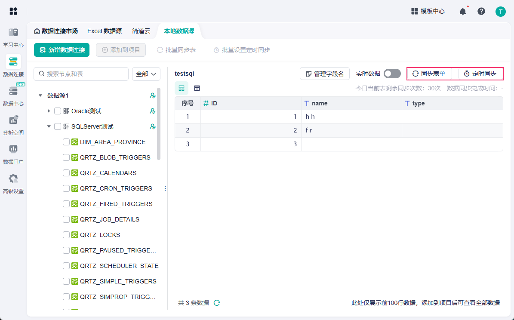Open the 全部 filter dropdown
Image resolution: width=514 pixels, height=320 pixels.
click(146, 74)
